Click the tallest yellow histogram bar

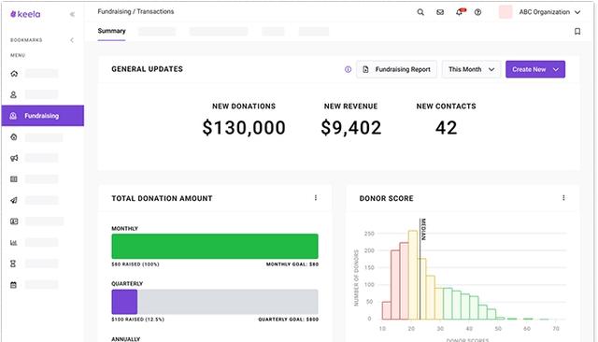click(413, 275)
